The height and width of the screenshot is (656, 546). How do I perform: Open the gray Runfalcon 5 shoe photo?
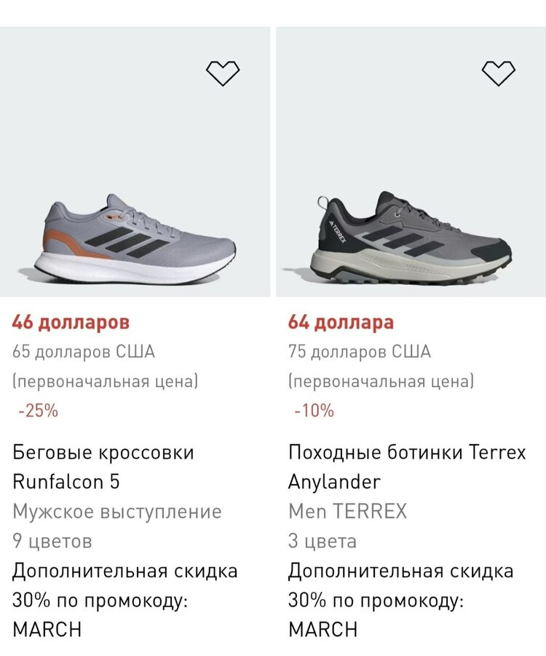pos(135,238)
